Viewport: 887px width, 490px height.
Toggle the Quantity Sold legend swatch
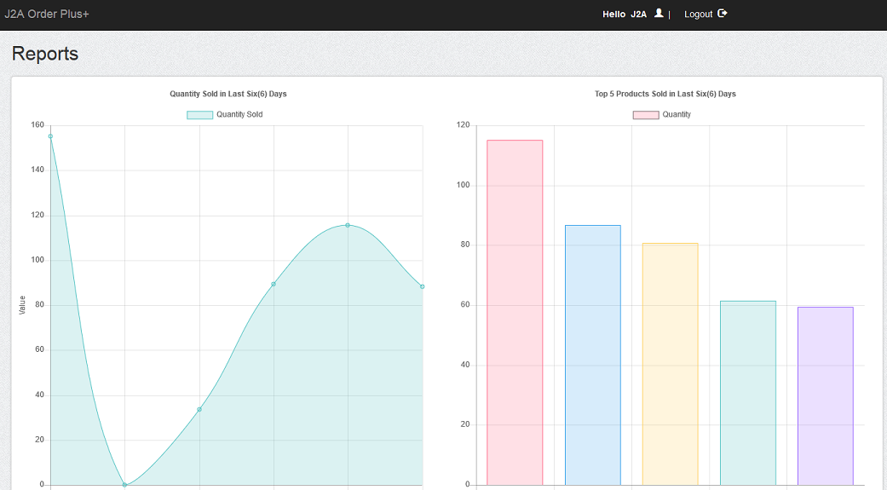199,115
